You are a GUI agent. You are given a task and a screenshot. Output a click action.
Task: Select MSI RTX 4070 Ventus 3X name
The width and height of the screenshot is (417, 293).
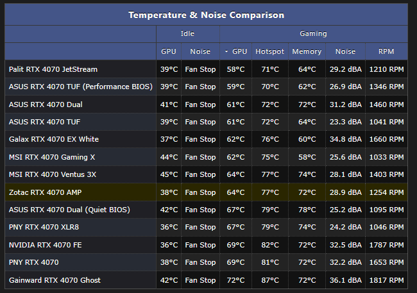[53, 174]
